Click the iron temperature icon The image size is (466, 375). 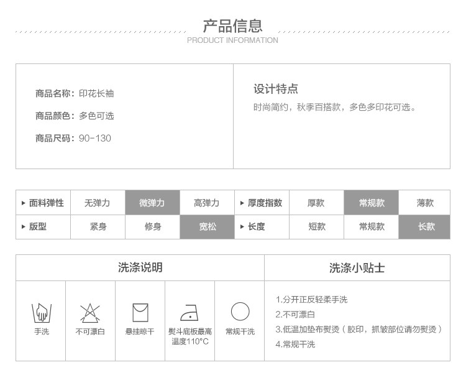190,312
